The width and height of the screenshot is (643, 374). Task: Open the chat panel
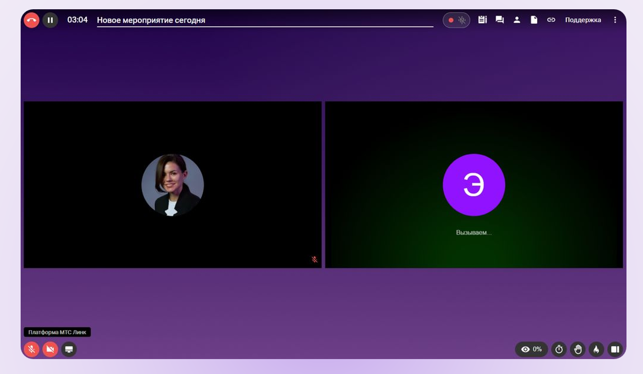tap(500, 20)
